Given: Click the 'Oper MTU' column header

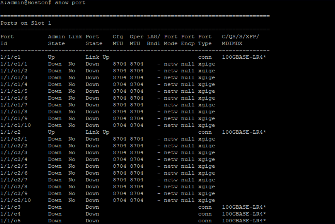Looking at the screenshot, I should (136, 40).
